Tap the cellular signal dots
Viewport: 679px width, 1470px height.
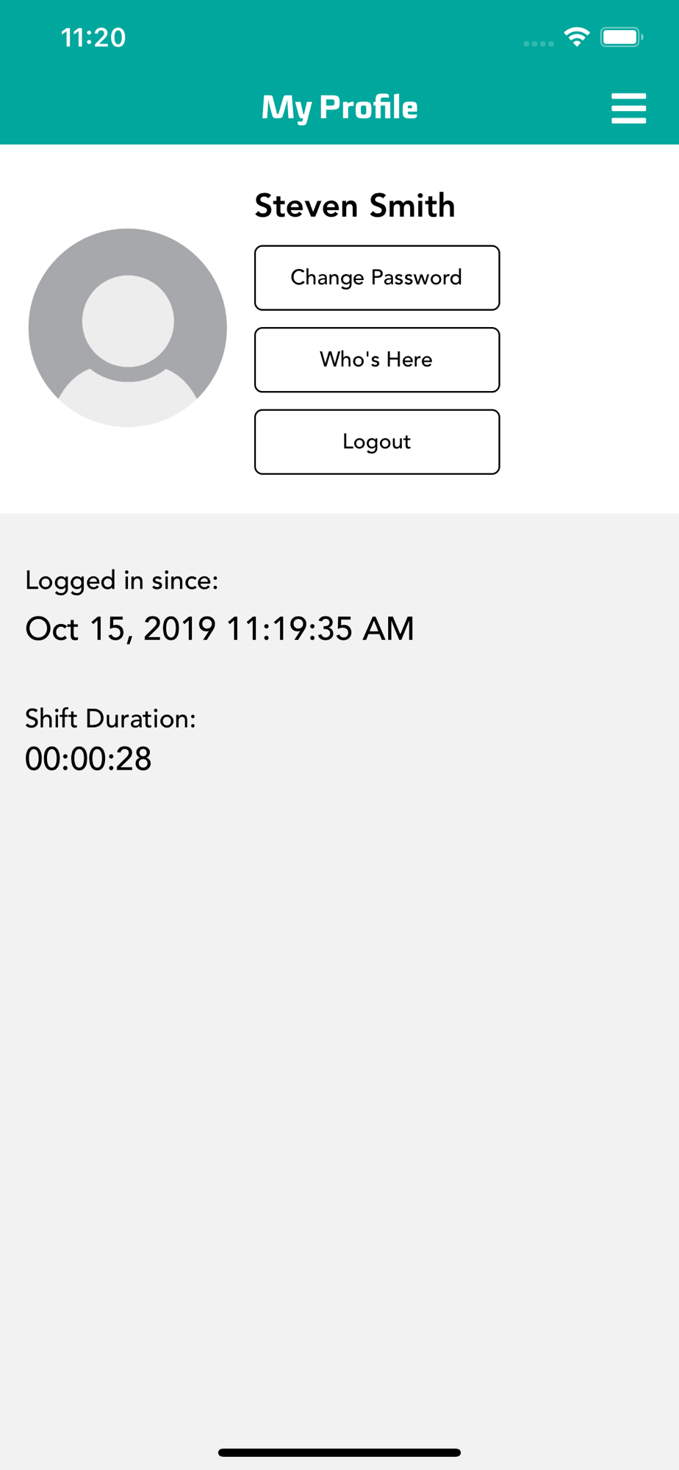pos(539,43)
